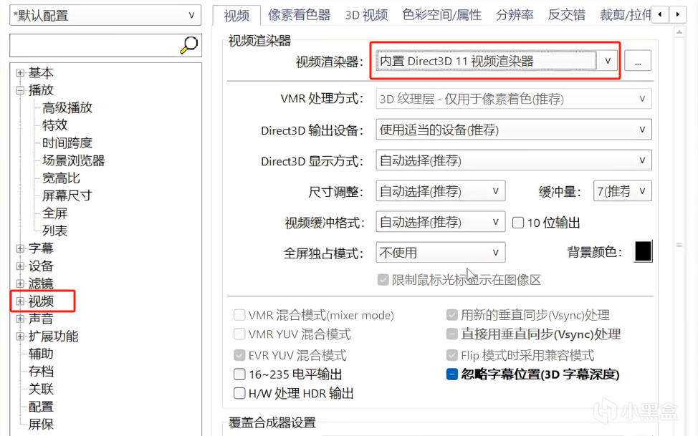Switch to the 视频 tab
Screen dimensions: 698x436
click(x=236, y=16)
